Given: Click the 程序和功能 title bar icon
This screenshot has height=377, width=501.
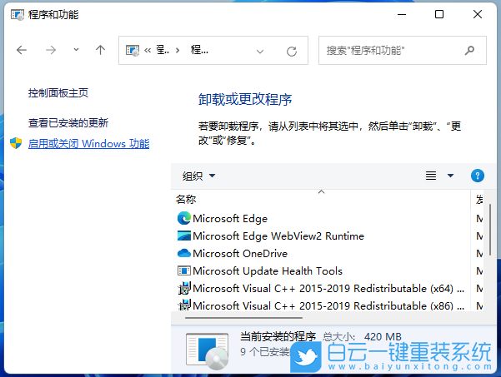Looking at the screenshot, I should pos(18,15).
